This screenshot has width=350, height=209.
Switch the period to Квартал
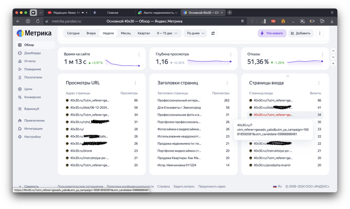143,33
